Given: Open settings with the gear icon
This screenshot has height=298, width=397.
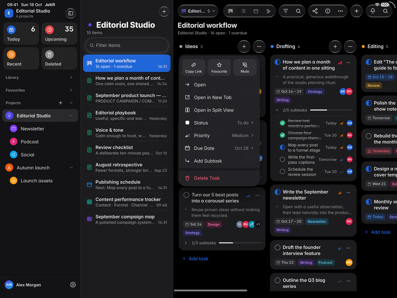Looking at the screenshot, I should pos(73,285).
